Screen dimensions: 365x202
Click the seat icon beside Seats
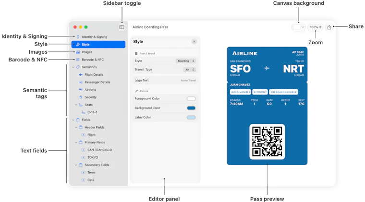(81, 105)
